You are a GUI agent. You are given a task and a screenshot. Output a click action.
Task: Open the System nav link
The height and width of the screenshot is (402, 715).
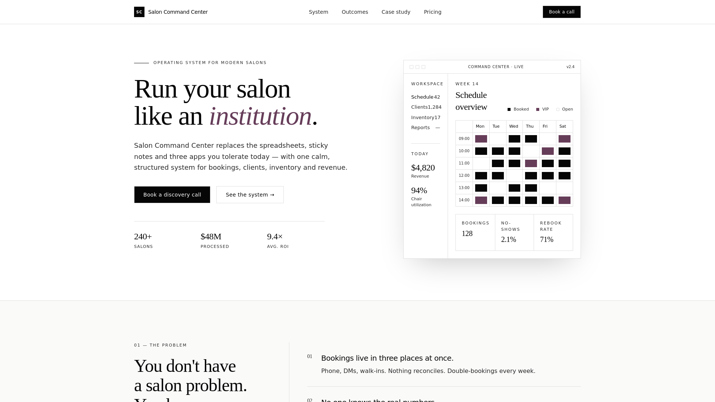(x=318, y=12)
